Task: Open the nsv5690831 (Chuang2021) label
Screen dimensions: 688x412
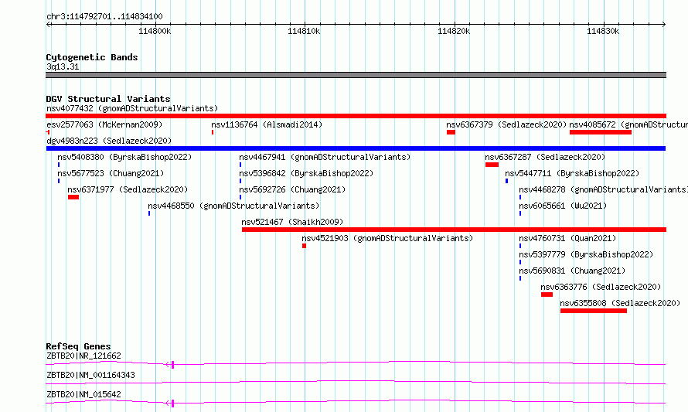Action: [x=572, y=271]
